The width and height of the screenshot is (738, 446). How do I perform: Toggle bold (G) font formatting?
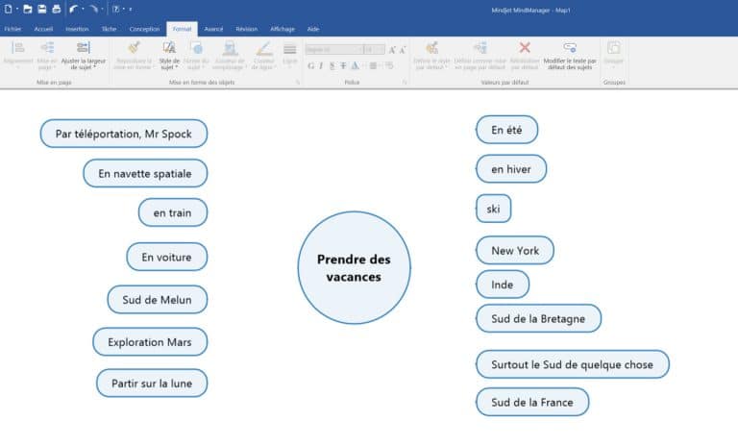pyautogui.click(x=310, y=66)
